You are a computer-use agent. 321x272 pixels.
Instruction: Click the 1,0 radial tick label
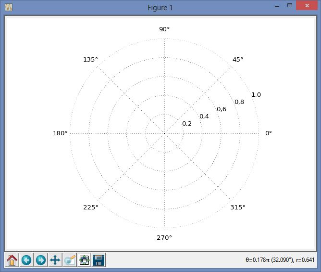click(256, 94)
